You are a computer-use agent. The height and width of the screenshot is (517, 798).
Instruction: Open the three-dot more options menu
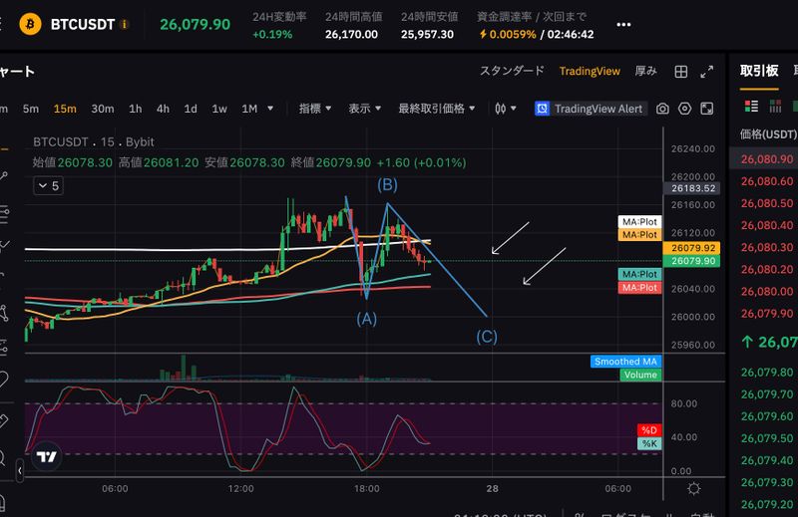[623, 25]
